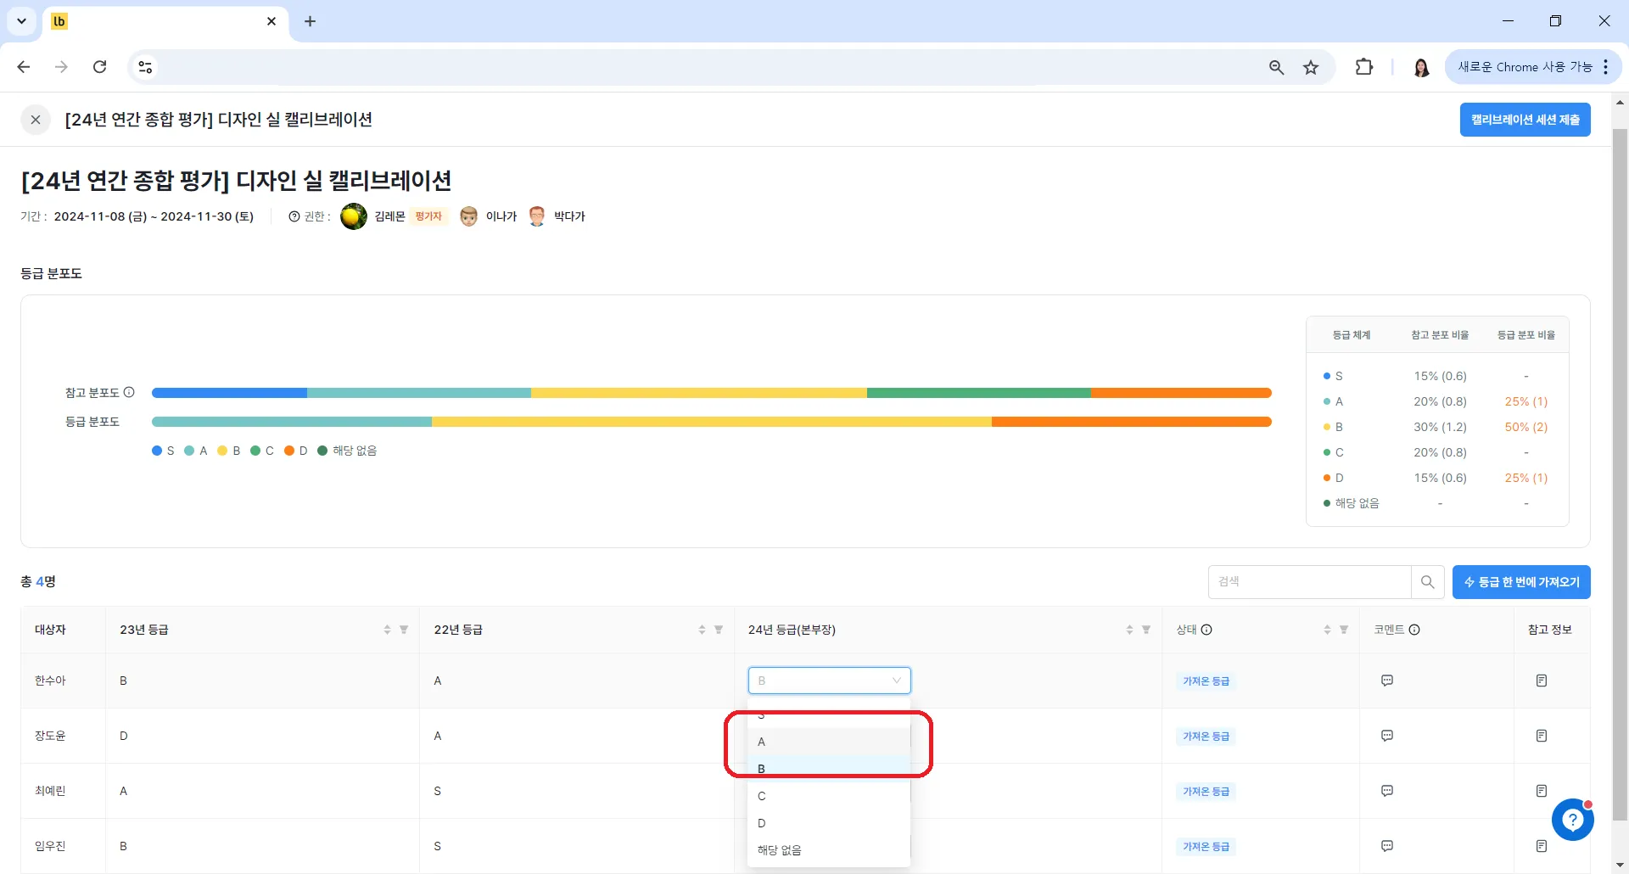This screenshot has width=1629, height=874.
Task: Open comment icon for 장도윤 row
Action: coord(1387,736)
